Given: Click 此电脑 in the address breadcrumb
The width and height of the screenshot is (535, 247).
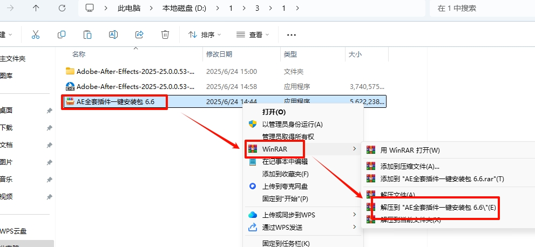Looking at the screenshot, I should 129,8.
